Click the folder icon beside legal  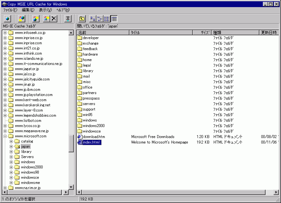coord(80,65)
